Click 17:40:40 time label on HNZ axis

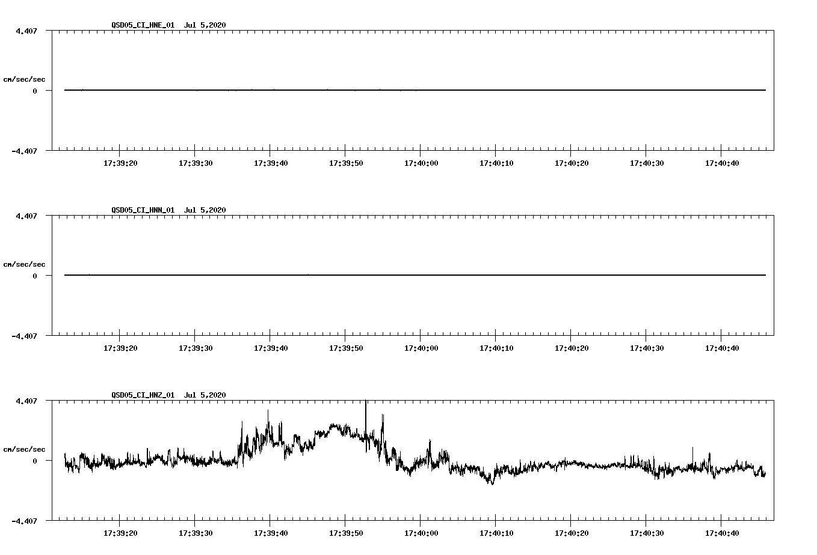pos(722,533)
